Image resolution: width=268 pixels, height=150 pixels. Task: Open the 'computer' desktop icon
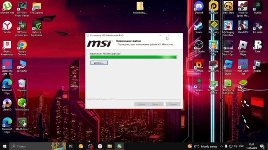coord(22,66)
